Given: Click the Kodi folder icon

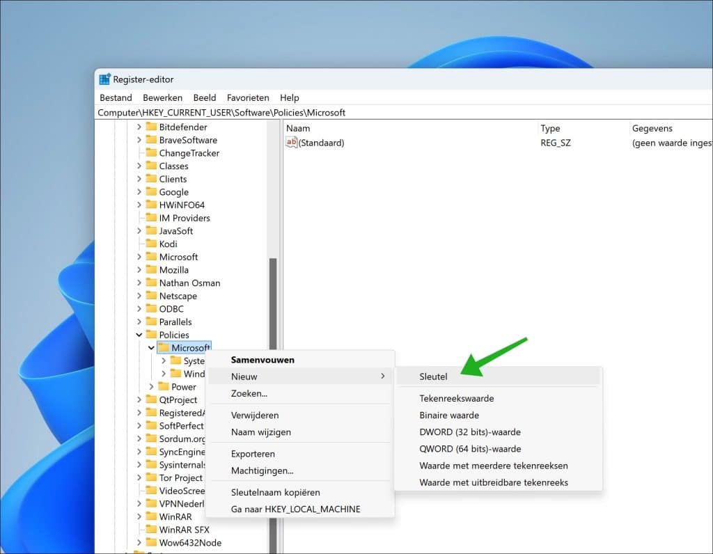Looking at the screenshot, I should coord(151,244).
